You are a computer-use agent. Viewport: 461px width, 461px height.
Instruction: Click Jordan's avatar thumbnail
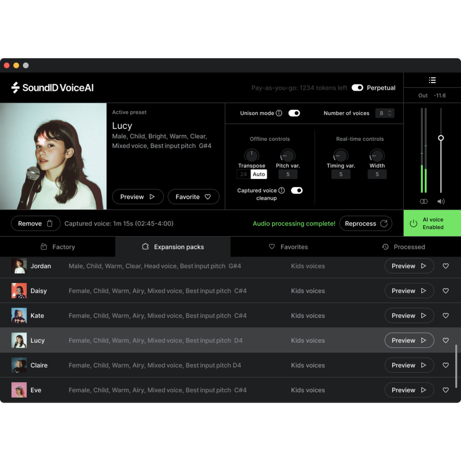click(19, 266)
